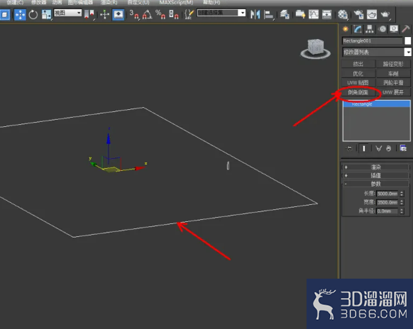This screenshot has width=413, height=329.
Task: Click the window/crossing selection icon
Action: pos(5,15)
